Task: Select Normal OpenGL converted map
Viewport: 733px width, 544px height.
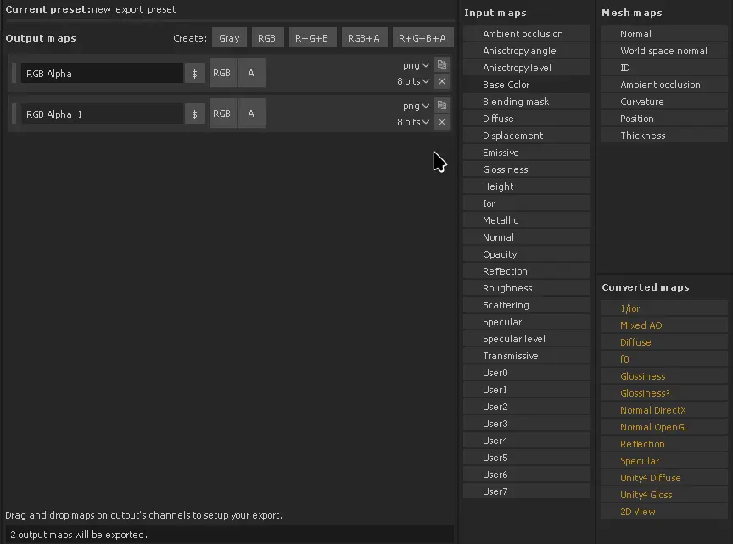Action: 664,427
